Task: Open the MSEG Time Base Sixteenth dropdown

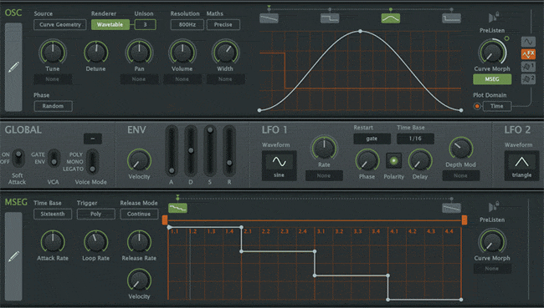Action: (x=53, y=214)
